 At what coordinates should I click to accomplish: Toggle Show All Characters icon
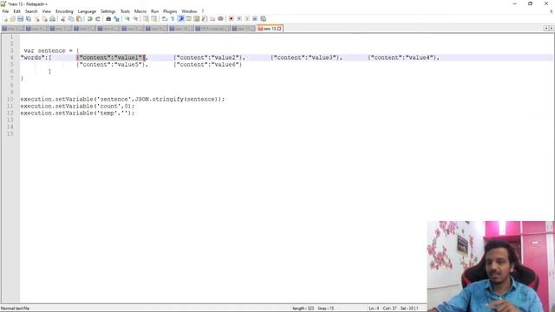pos(173,19)
